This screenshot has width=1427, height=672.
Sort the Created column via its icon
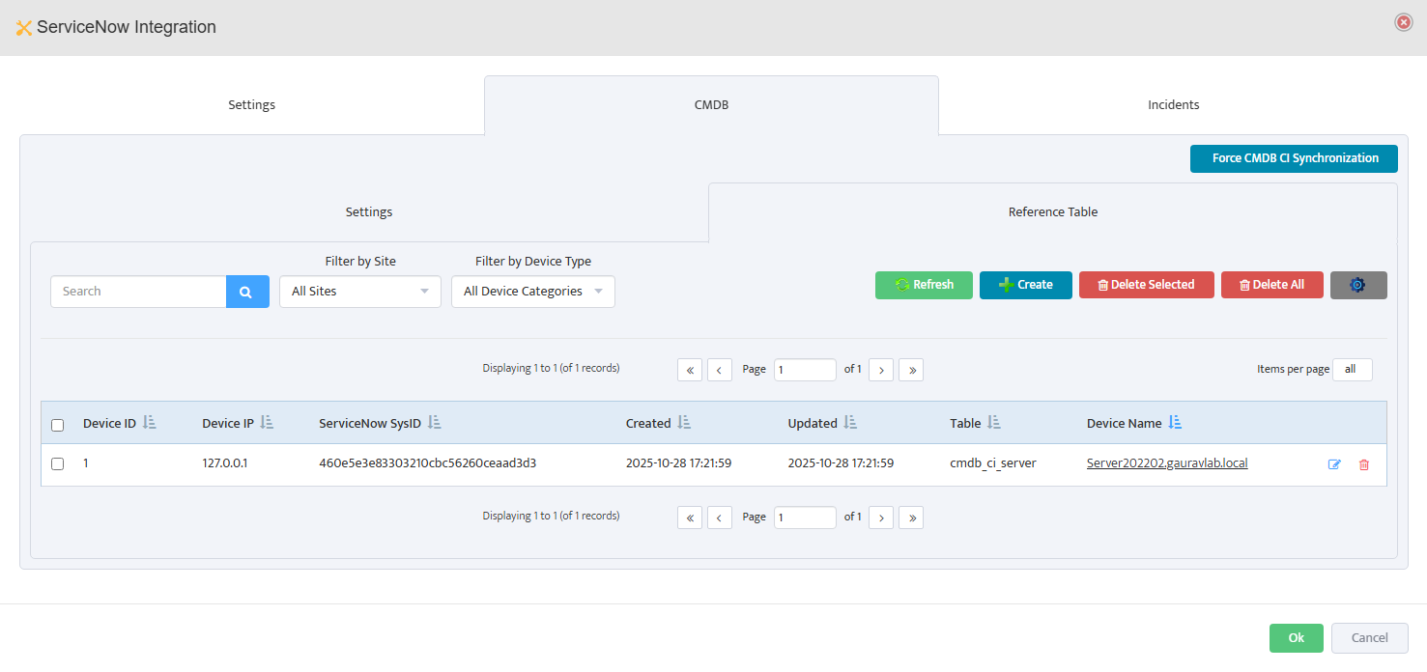click(683, 423)
